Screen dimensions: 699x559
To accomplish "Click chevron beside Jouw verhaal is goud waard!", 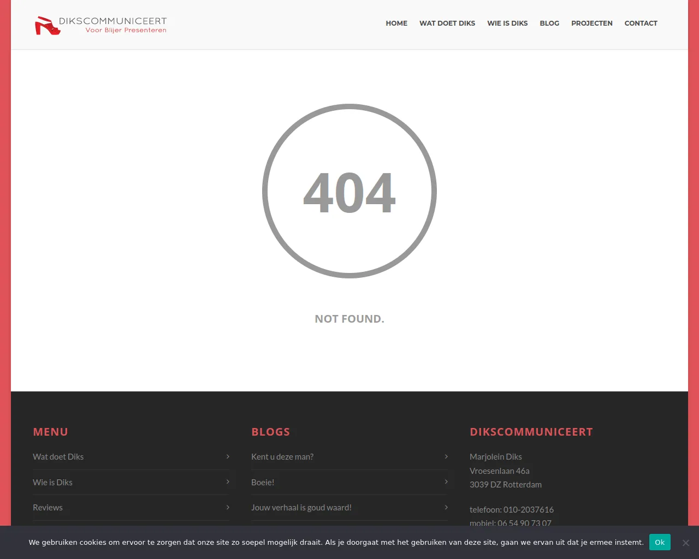I will 446,507.
